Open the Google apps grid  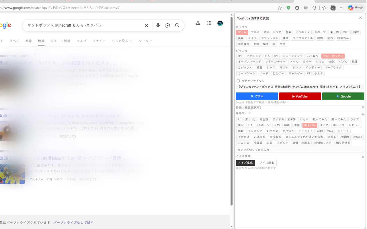click(x=209, y=23)
